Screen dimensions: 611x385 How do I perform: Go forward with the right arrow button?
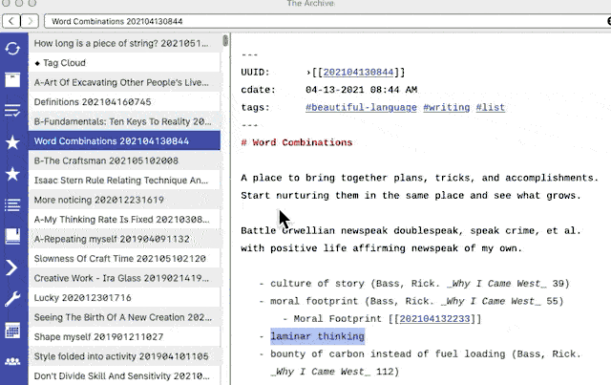click(30, 21)
